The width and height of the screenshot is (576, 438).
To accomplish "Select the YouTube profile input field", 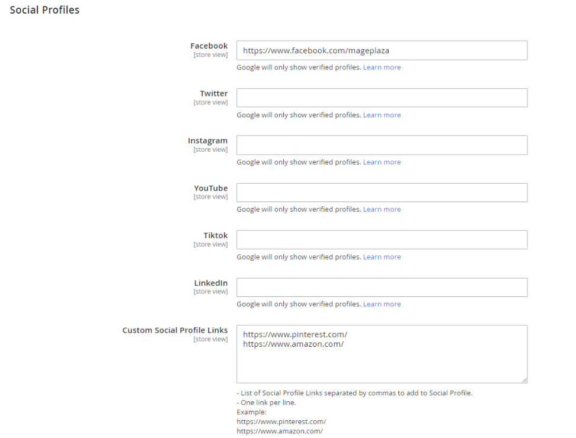I will 382,193.
